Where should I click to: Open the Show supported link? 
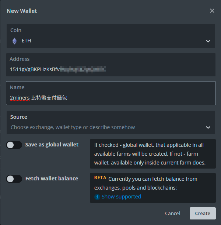coord(121,197)
